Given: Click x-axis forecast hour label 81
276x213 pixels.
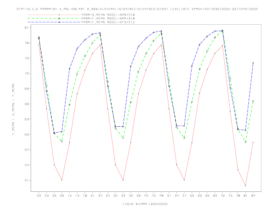Looking at the screenshot, I should pyautogui.click(x=246, y=196).
